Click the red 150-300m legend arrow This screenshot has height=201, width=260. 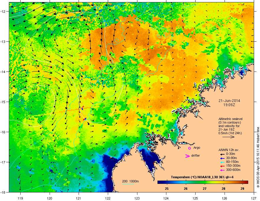click(x=222, y=166)
